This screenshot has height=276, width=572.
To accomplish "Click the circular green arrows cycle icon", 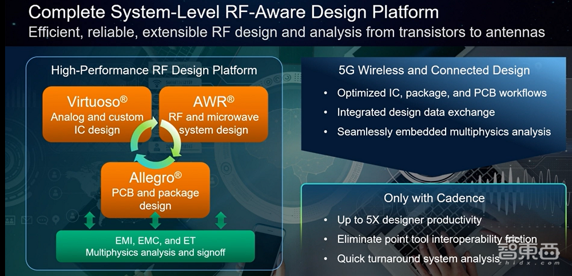I will (155, 142).
